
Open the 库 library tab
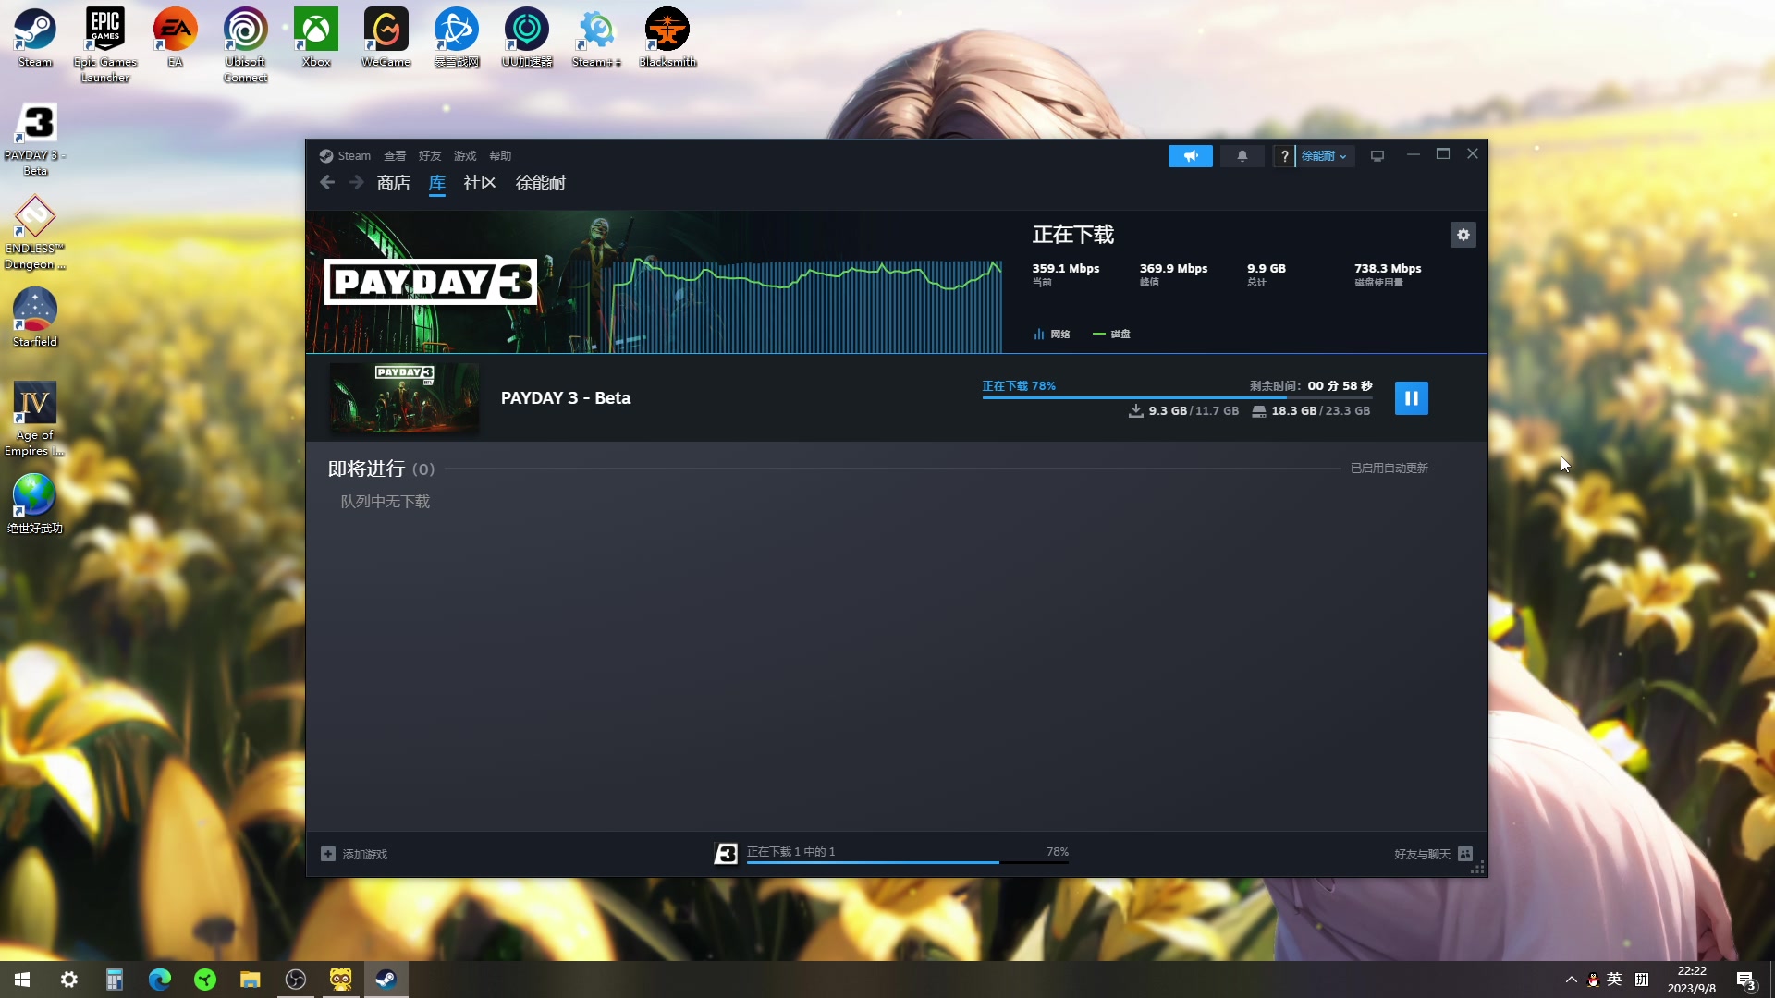click(x=437, y=183)
